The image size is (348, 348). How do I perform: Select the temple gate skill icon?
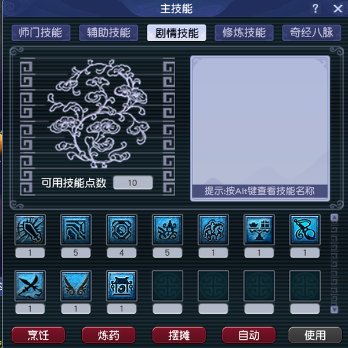[x=122, y=285]
